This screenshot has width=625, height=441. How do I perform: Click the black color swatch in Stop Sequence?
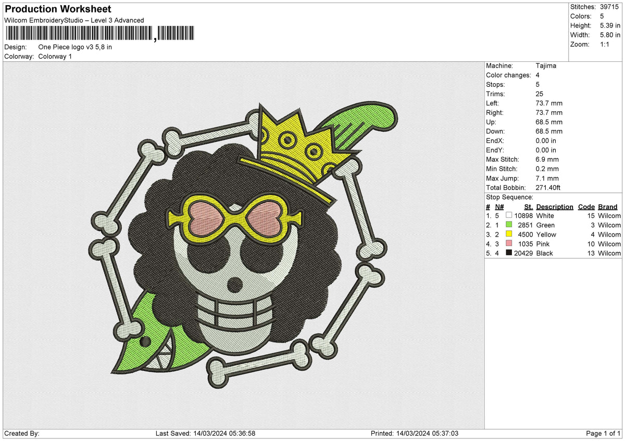point(509,253)
